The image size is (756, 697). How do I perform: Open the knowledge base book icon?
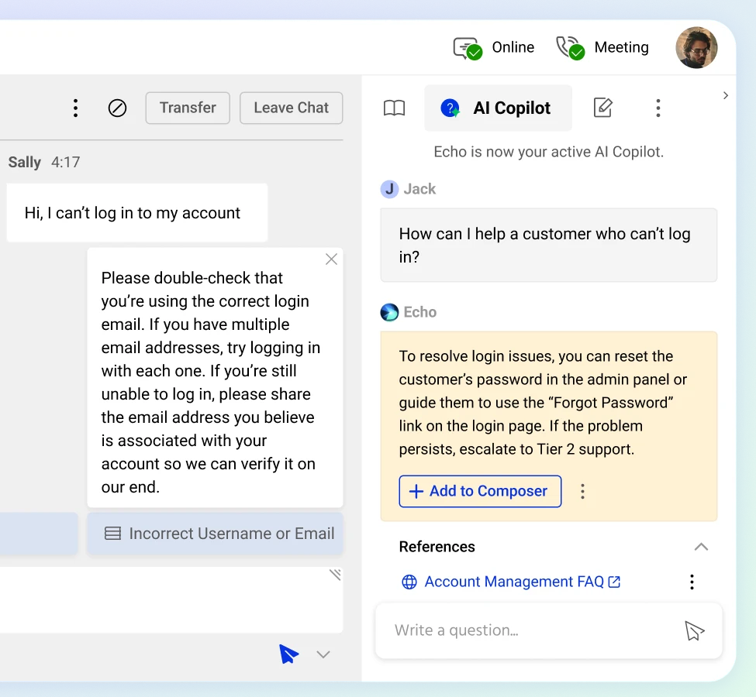click(395, 108)
